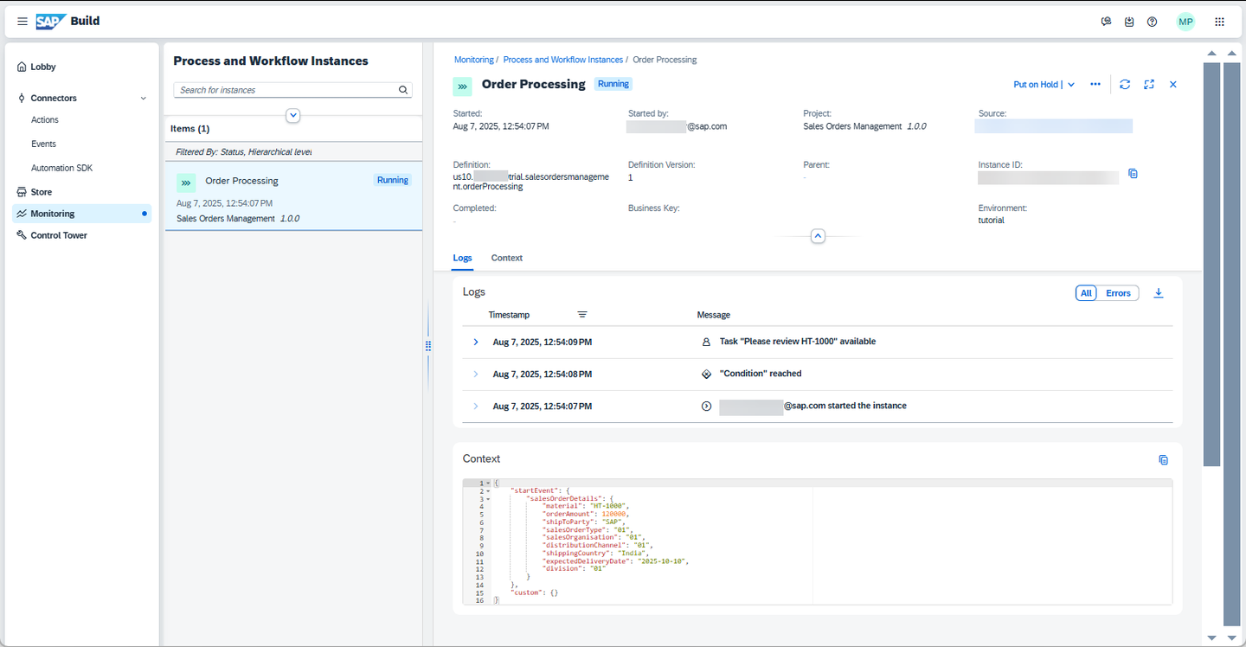This screenshot has height=647, width=1246.
Task: Click the "Filtered By: Status" info bar
Action: coord(293,151)
